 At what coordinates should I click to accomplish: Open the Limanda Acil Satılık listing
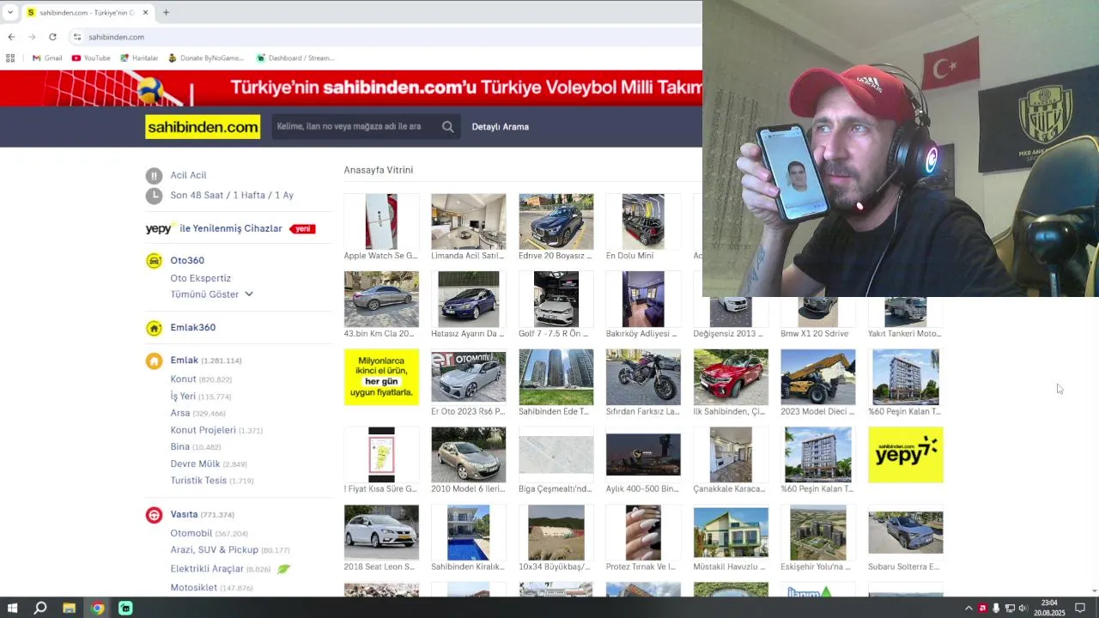coord(468,227)
